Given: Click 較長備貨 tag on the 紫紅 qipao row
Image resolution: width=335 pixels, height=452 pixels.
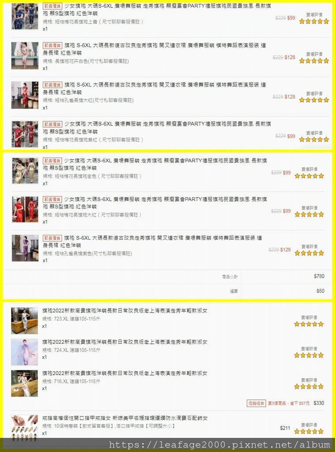Looking at the screenshot, I should (x=53, y=124).
